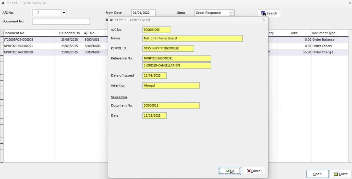Click Cancel in the Order Cancel dialog
Screen dimensions: 352x179
tap(254, 171)
